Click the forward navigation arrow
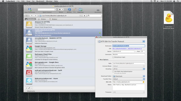The width and height of the screenshot is (181, 101). coord(36,16)
